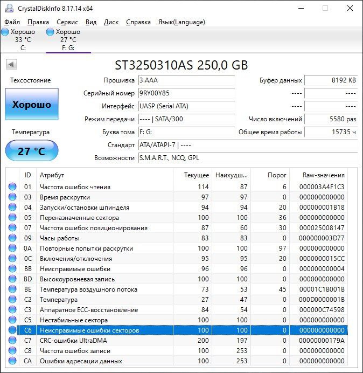Screen dimensions: 363x373
Task: Open the Файл menu
Action: [12, 22]
